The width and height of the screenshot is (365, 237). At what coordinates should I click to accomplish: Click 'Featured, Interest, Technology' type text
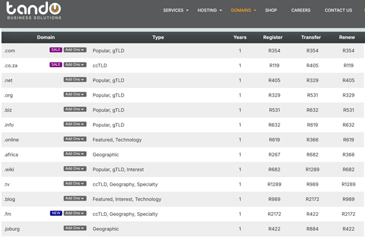point(127,199)
